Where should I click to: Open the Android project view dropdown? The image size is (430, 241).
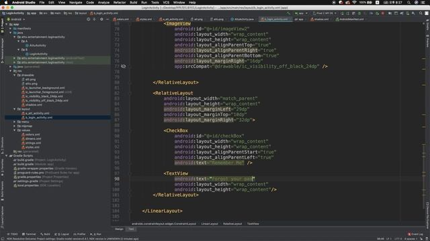(x=16, y=19)
